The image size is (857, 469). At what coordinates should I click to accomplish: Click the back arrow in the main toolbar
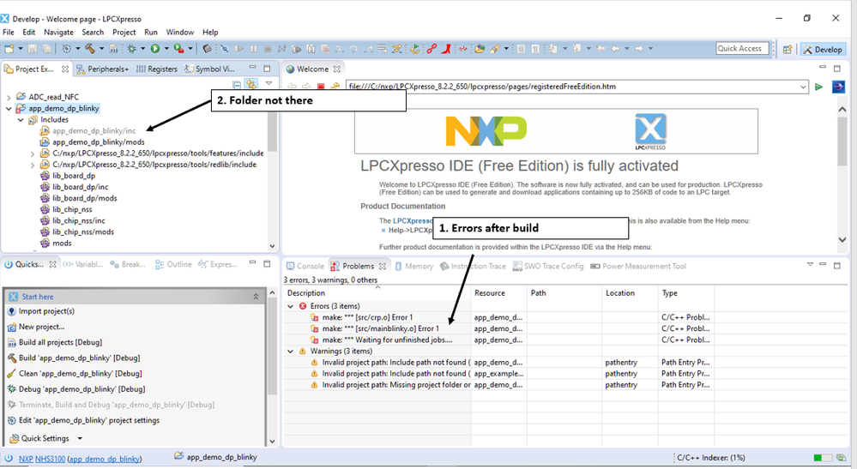615,49
